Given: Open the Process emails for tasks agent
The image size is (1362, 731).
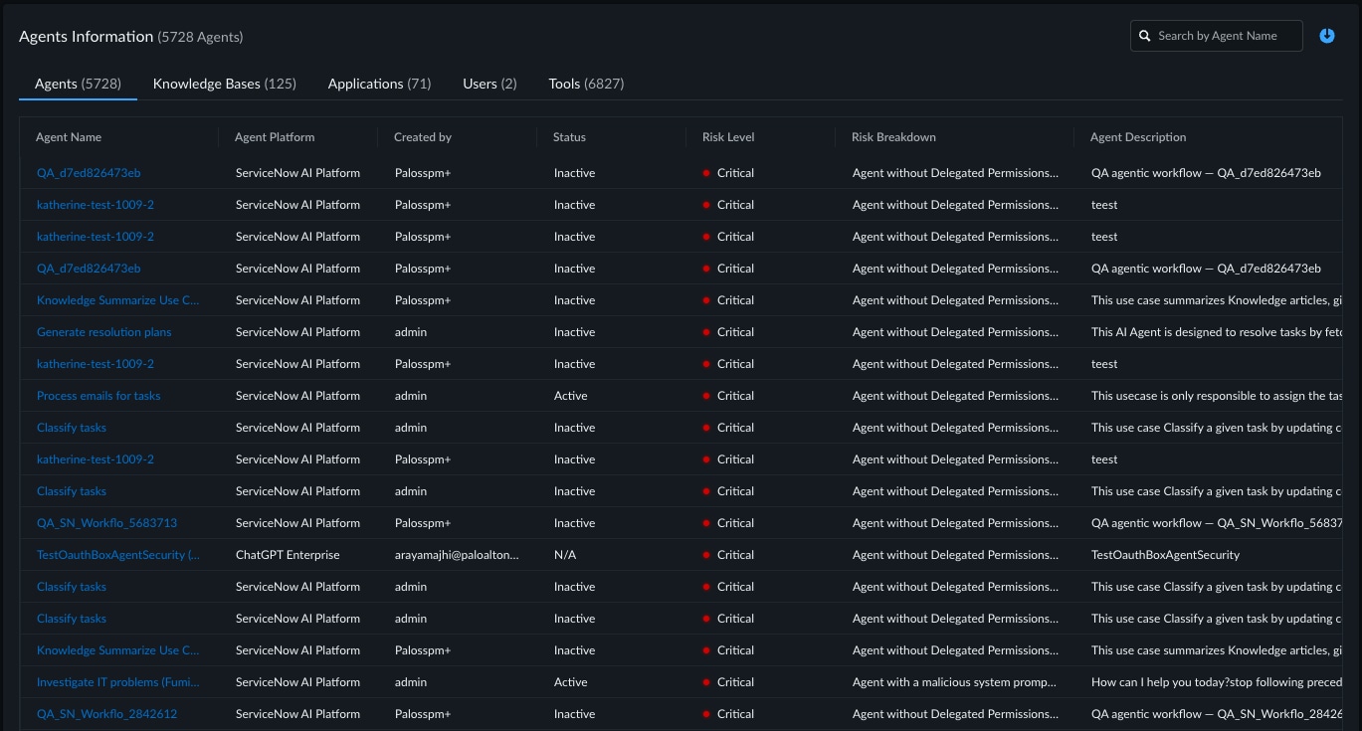Looking at the screenshot, I should 98,396.
